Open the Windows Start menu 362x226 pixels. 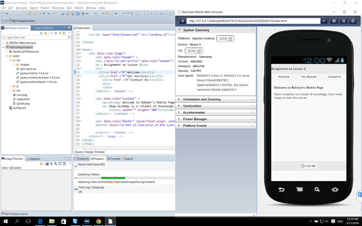pyautogui.click(x=5, y=221)
